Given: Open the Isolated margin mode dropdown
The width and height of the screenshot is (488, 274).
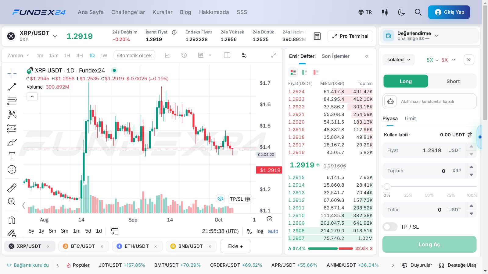Looking at the screenshot, I should (x=398, y=60).
